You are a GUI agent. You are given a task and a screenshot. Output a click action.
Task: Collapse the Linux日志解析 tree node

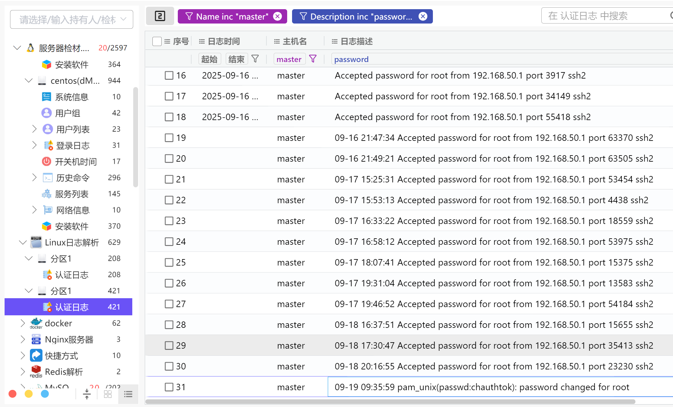tap(23, 242)
